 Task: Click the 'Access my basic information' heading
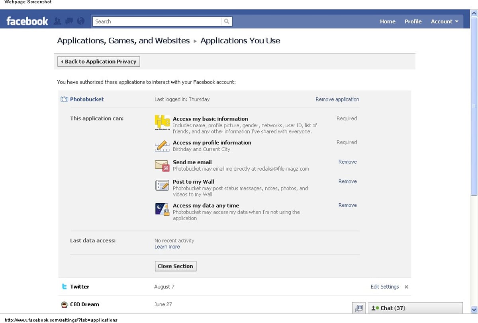coord(210,119)
